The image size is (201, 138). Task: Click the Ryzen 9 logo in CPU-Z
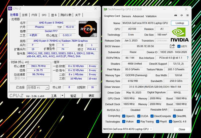[x=88, y=29]
